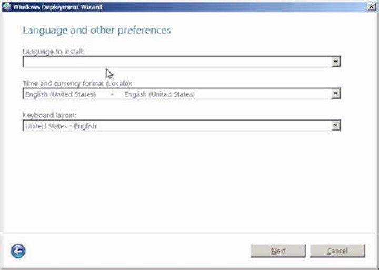The height and width of the screenshot is (270, 379).
Task: Open the Keyboard layout dropdown arrow
Action: click(336, 125)
